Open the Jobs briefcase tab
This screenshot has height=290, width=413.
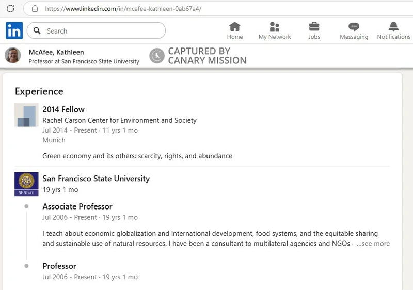coord(314,31)
